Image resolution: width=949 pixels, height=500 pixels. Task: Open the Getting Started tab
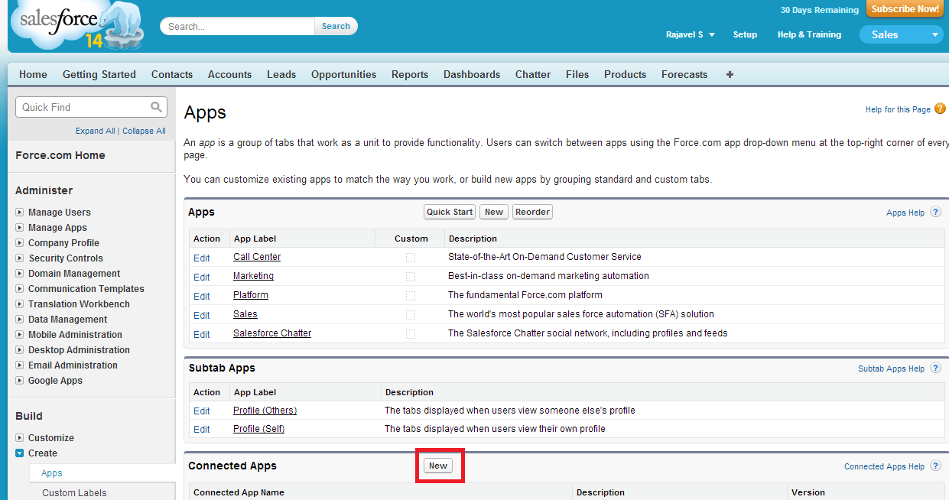point(99,74)
